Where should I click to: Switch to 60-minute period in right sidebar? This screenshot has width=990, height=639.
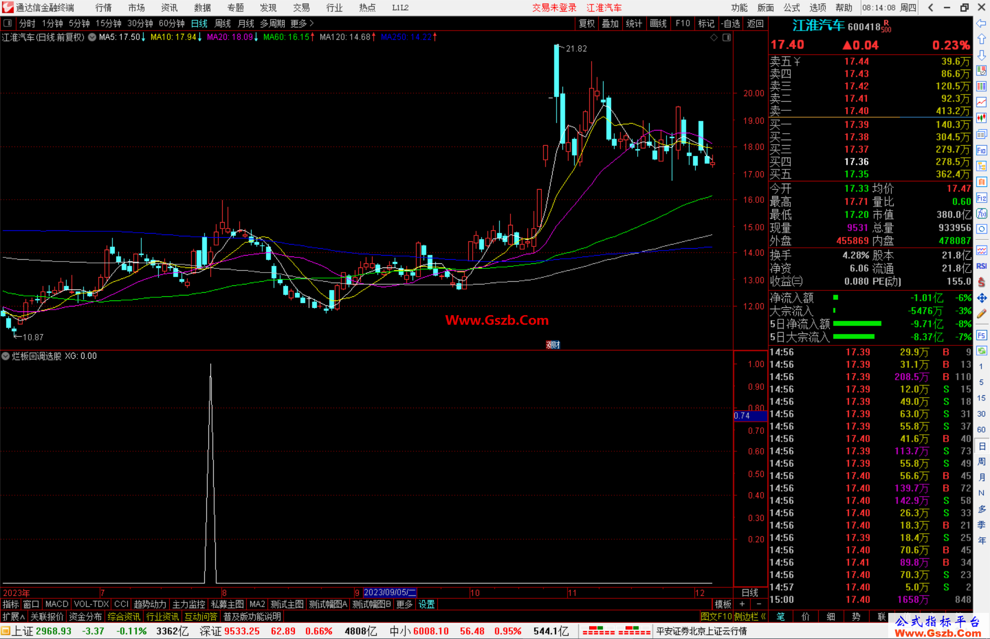981,430
